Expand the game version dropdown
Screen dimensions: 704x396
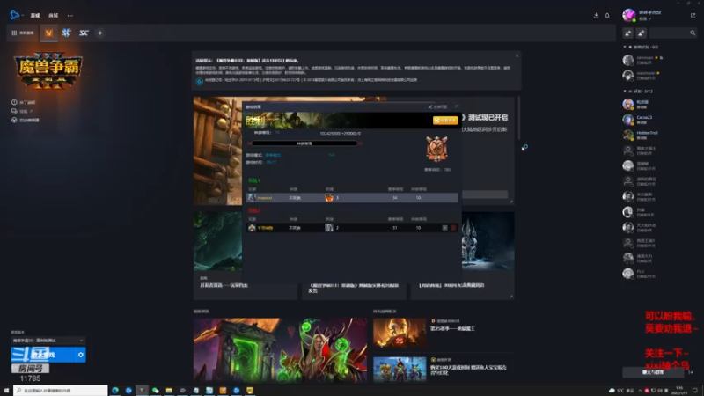pos(48,341)
